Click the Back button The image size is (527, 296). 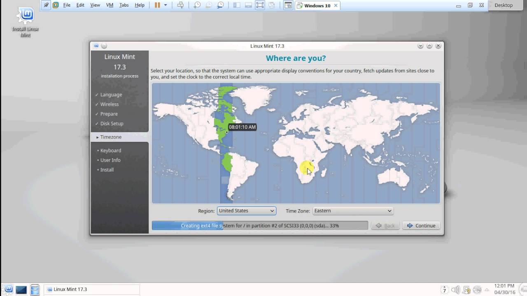385,225
